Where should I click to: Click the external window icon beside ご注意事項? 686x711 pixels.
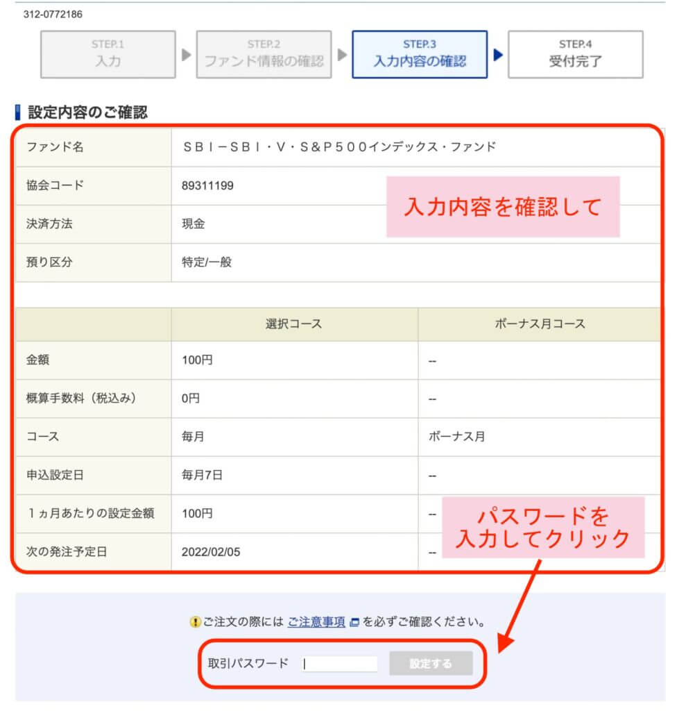click(354, 621)
